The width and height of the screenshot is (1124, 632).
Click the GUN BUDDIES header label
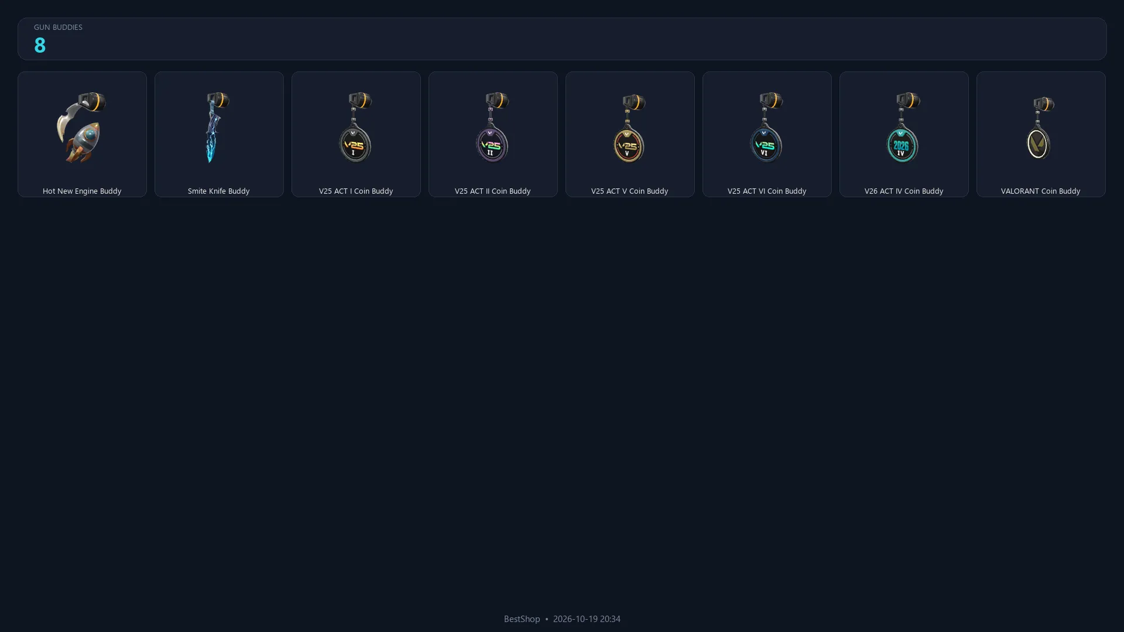coord(58,27)
